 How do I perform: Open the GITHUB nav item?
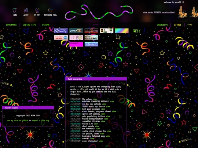tap(177, 25)
